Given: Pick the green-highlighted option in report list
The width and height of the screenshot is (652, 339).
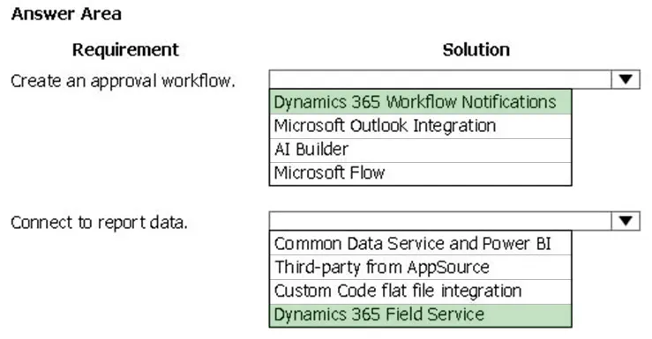Looking at the screenshot, I should point(420,315).
